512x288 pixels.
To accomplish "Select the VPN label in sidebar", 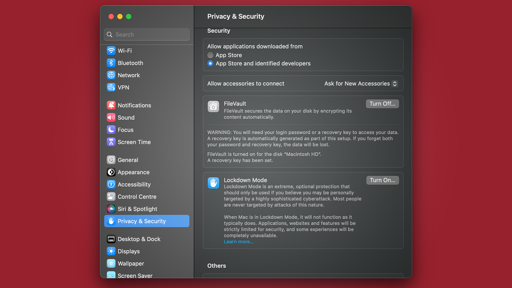I will pyautogui.click(x=123, y=87).
